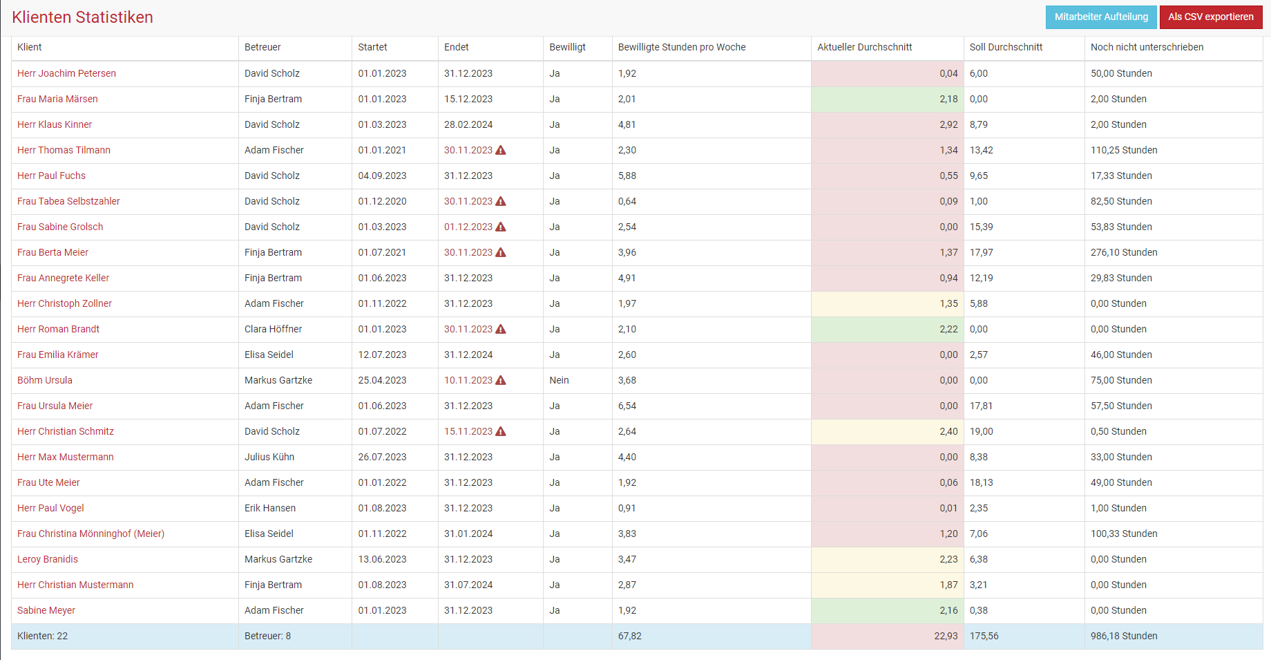
Task: Open client Leroy Branidis
Action: click(48, 559)
